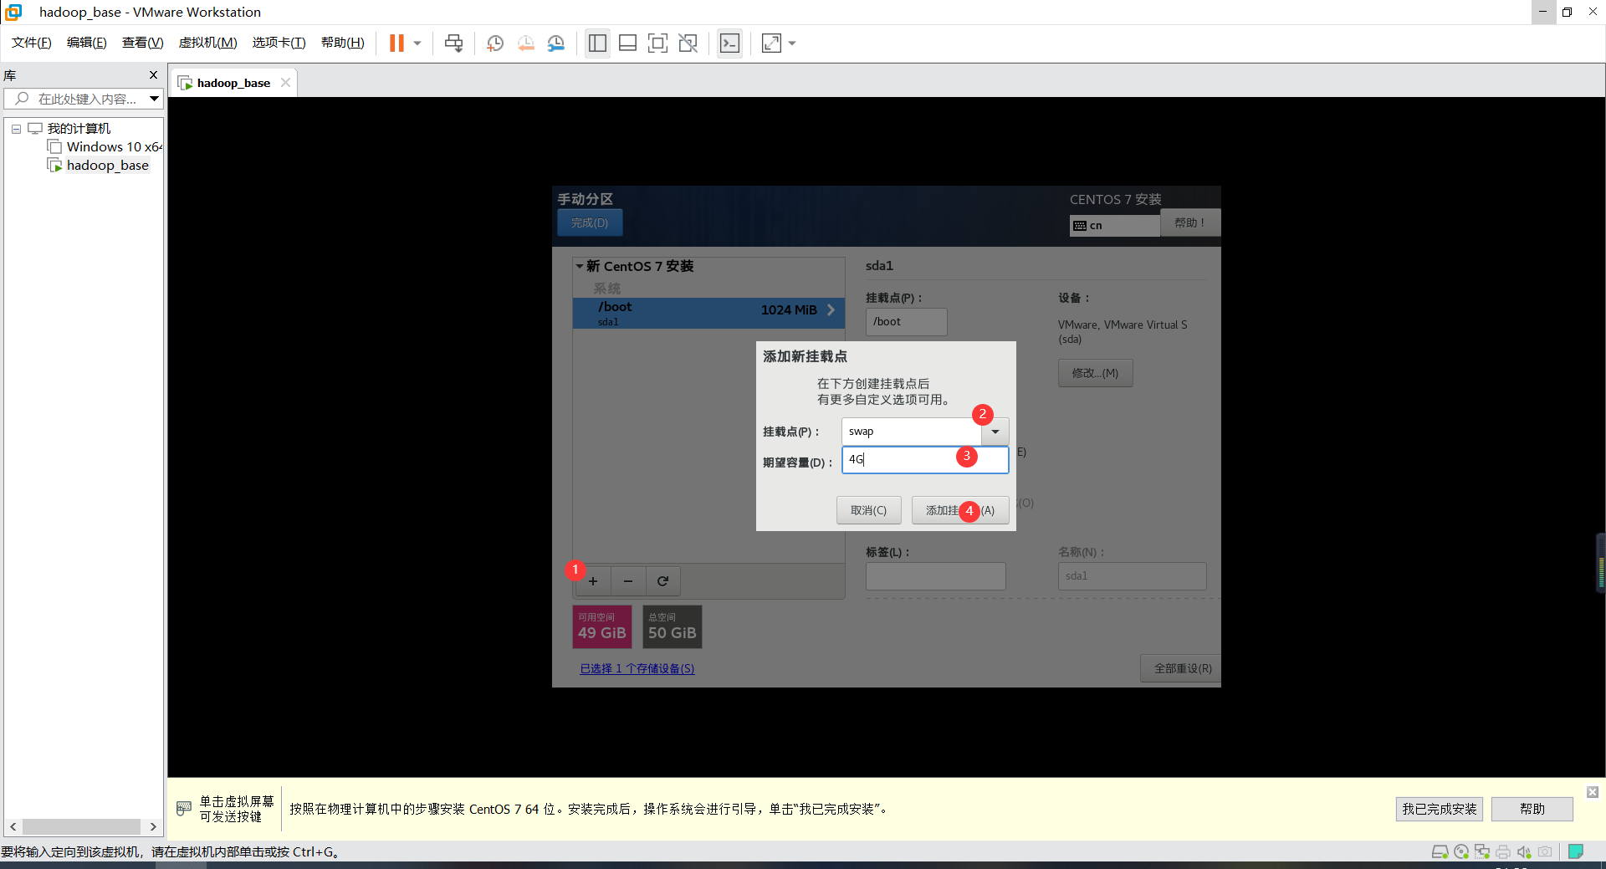Open the 虚拟机(M) menu
The image size is (1606, 869).
coord(208,43)
